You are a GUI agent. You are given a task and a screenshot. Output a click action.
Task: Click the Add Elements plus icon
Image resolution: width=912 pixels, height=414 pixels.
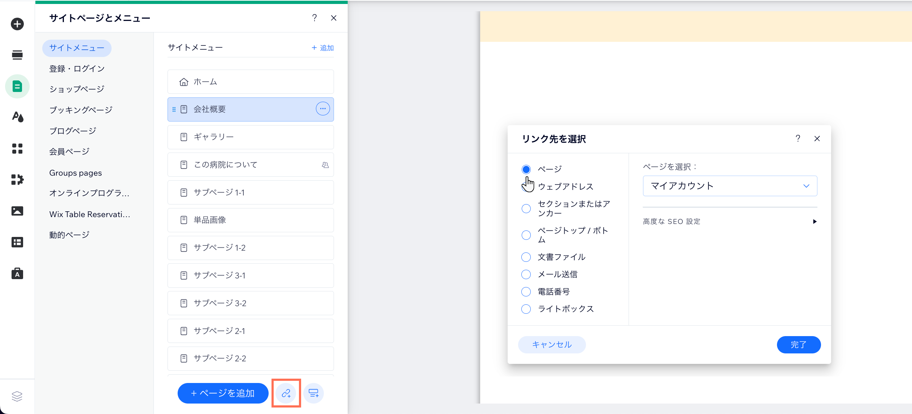click(x=17, y=24)
